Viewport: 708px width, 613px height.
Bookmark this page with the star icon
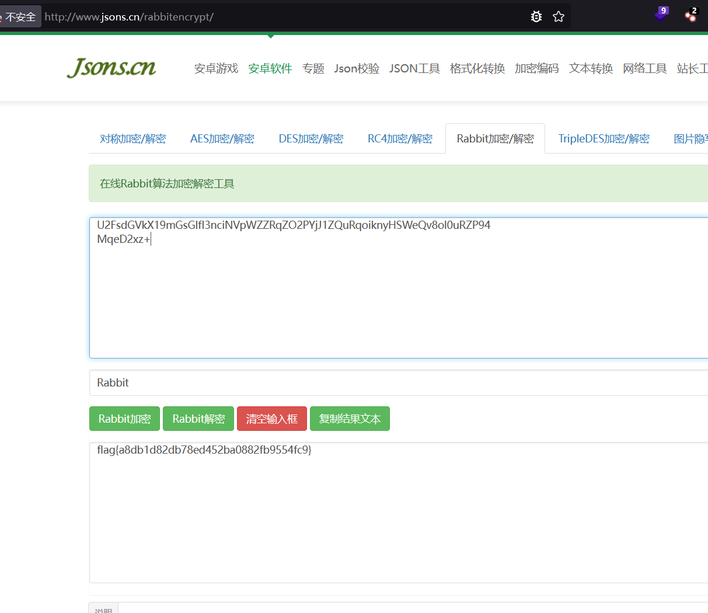tap(559, 17)
